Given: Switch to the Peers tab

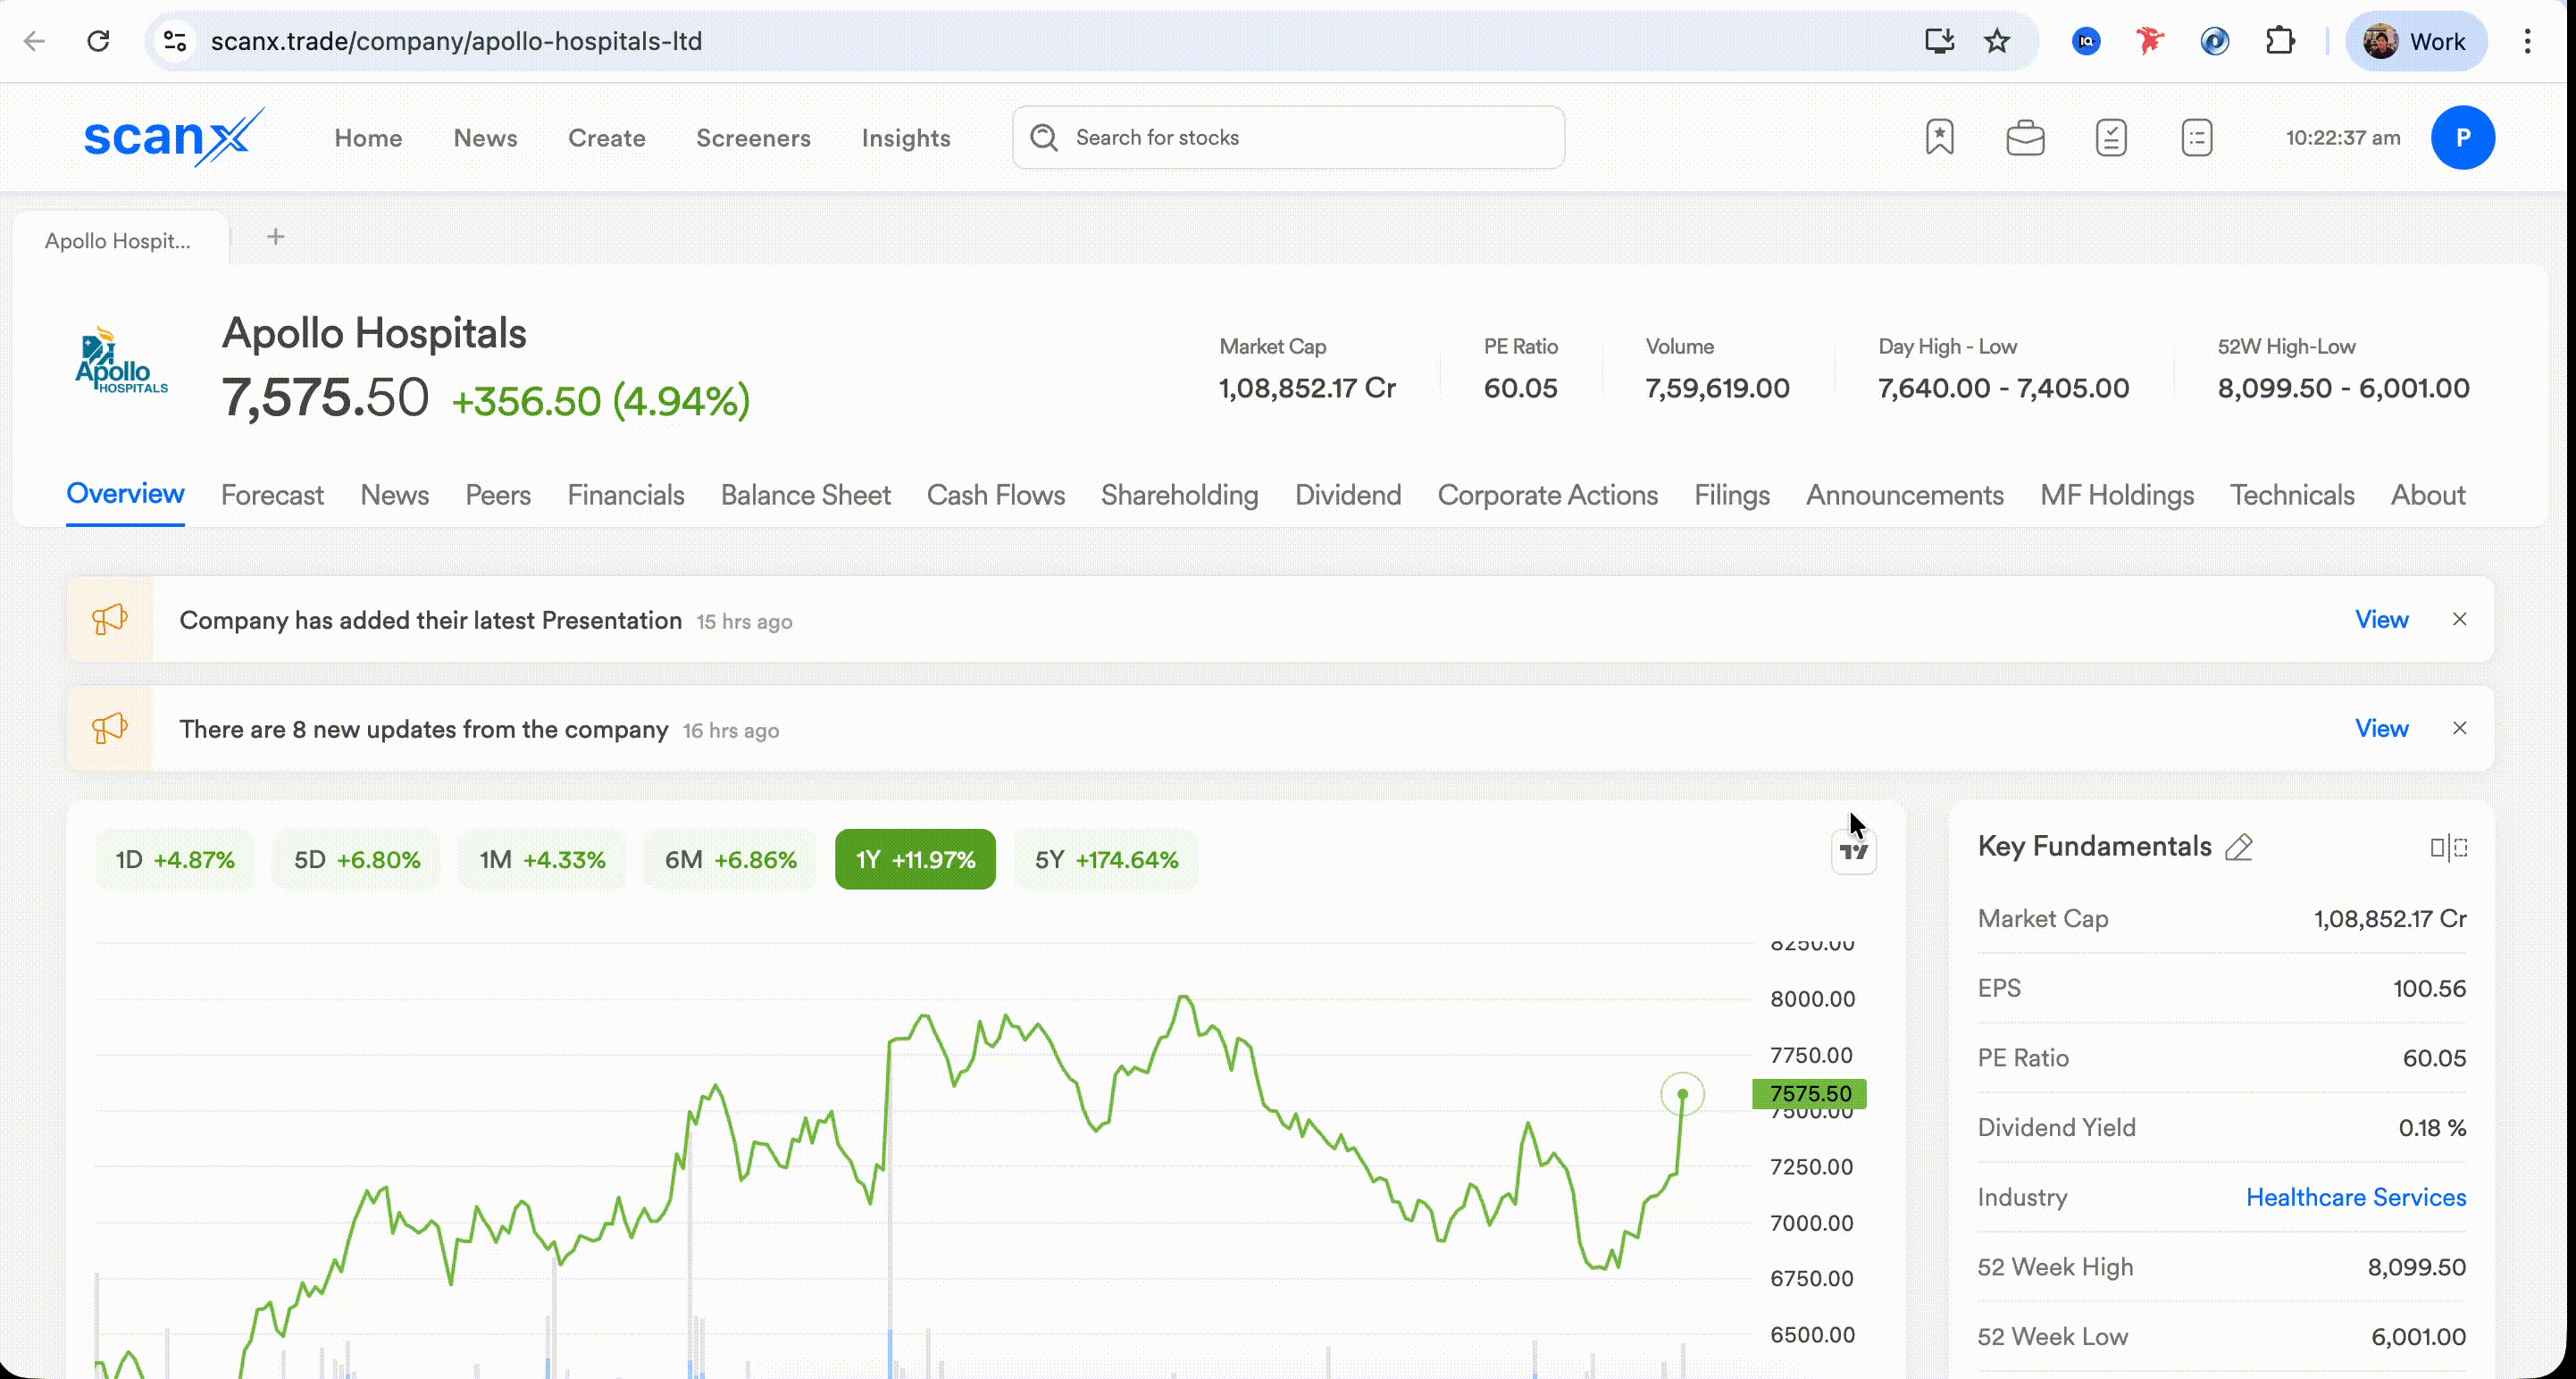Looking at the screenshot, I should click(x=498, y=495).
